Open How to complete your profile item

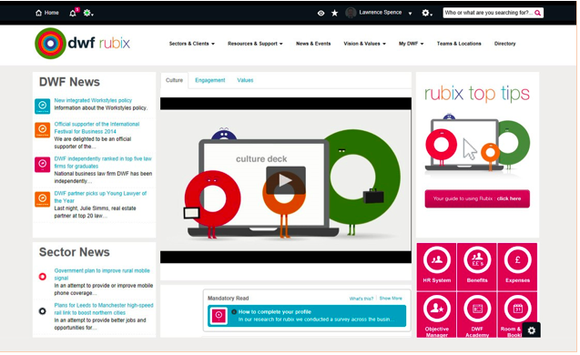[307, 316]
